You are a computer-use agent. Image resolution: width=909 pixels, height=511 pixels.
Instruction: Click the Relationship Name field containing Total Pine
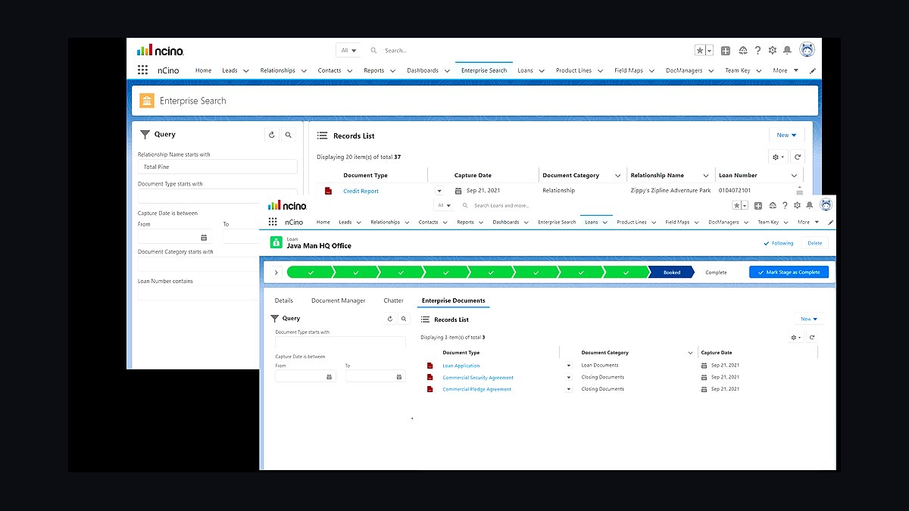(x=217, y=167)
